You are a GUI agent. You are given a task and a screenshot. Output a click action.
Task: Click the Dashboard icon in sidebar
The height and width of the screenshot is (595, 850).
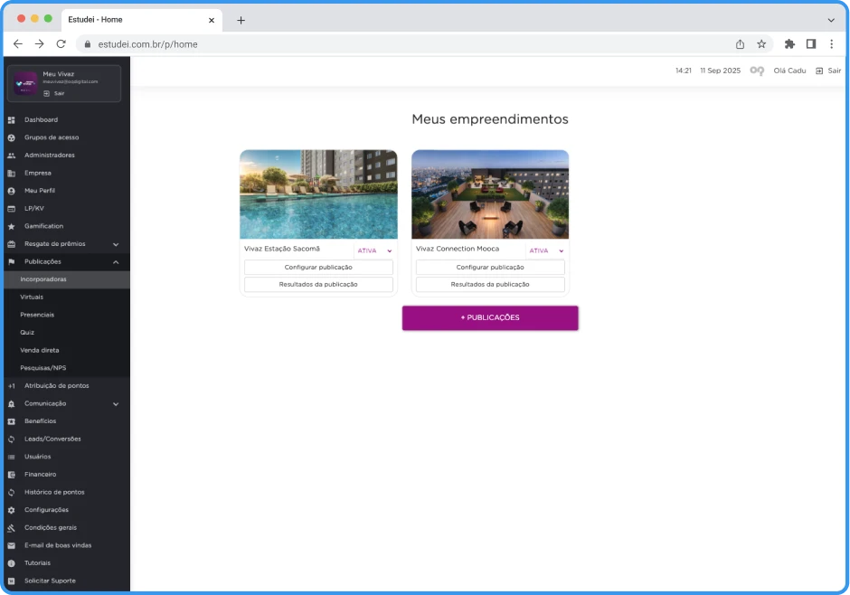(12, 119)
